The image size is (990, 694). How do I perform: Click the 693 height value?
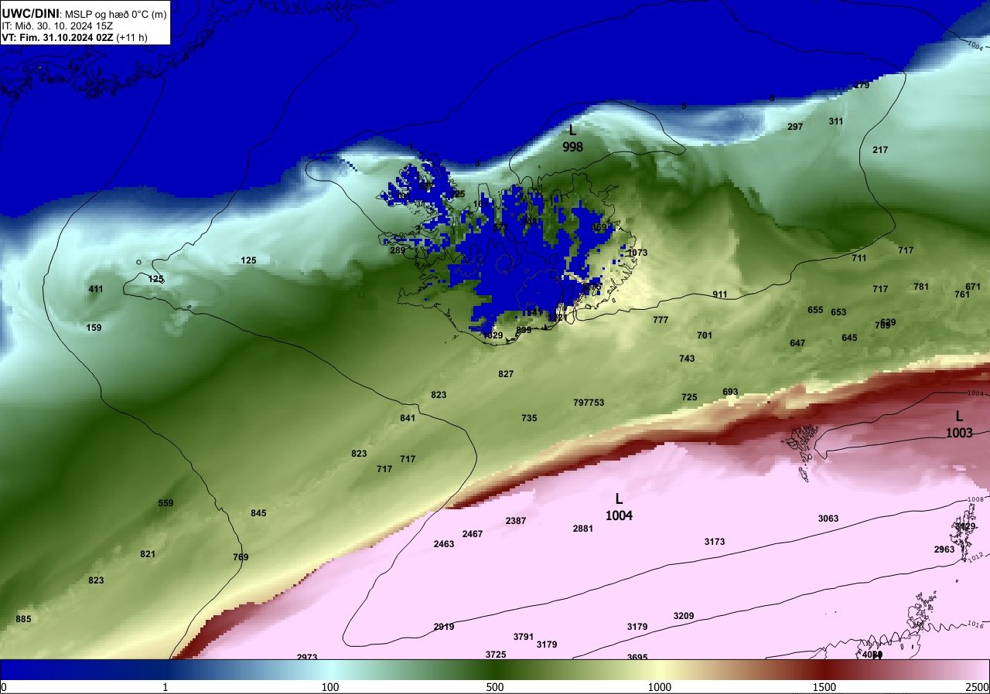tap(730, 392)
